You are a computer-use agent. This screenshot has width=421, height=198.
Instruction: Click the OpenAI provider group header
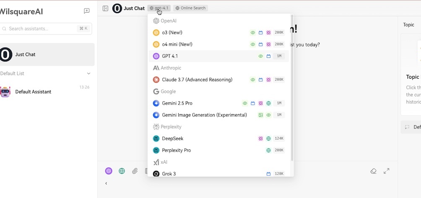165,21
